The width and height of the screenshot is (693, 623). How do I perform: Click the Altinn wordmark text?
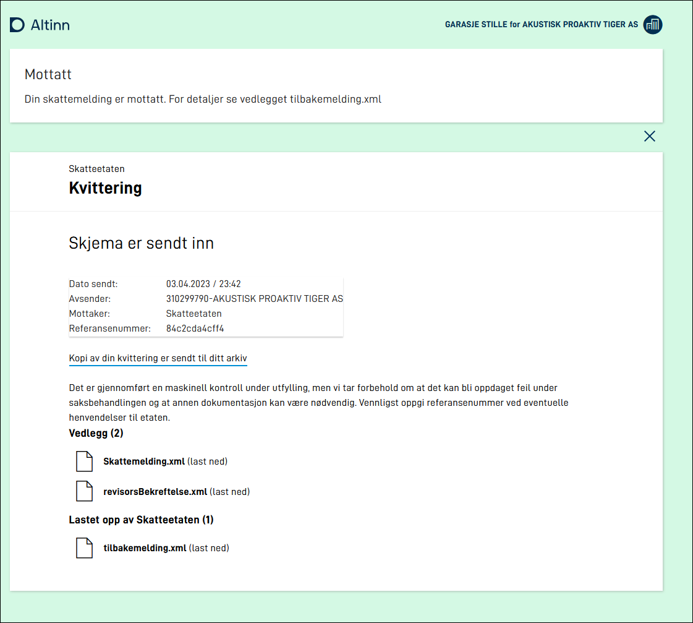[x=51, y=25]
